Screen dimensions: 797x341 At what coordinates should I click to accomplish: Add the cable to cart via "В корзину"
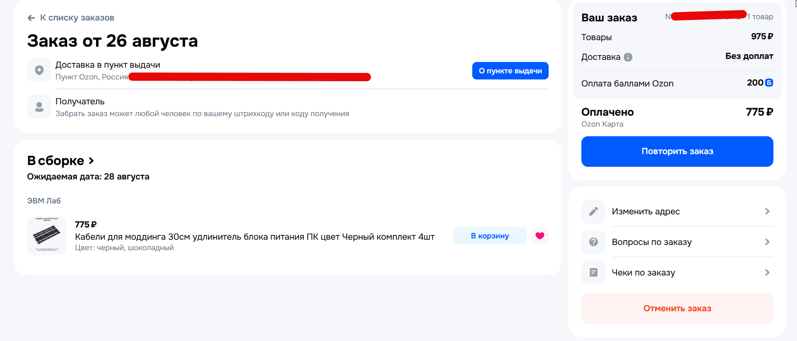(490, 236)
